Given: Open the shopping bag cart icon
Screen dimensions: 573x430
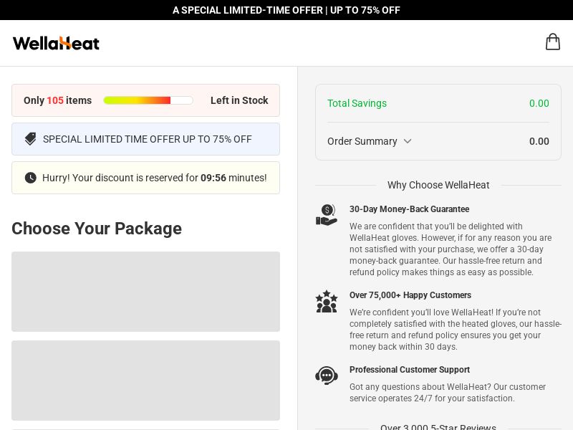Looking at the screenshot, I should click(x=552, y=42).
